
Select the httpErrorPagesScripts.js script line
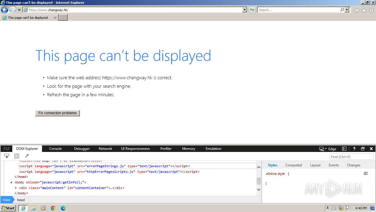[109, 172]
